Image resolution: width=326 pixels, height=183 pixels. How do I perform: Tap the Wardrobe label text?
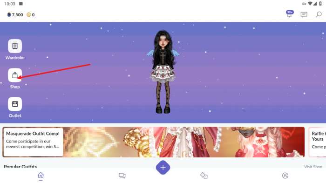click(x=15, y=58)
